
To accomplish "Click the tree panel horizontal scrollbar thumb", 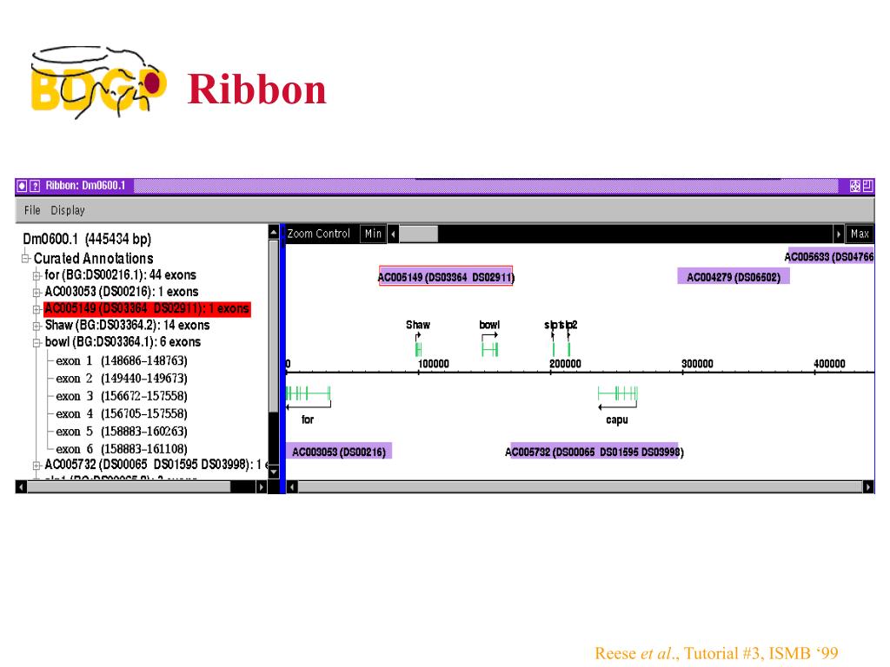I will pos(129,486).
